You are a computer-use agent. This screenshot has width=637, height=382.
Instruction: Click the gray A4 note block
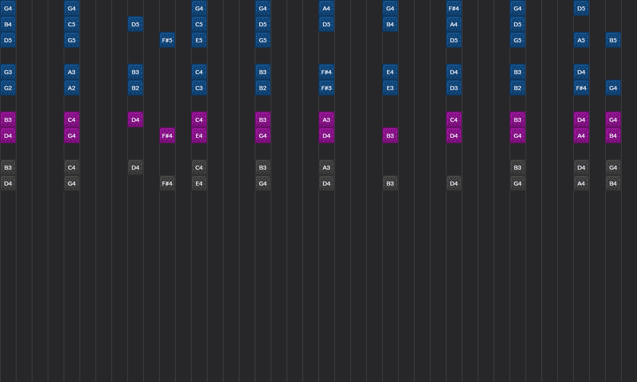(581, 184)
